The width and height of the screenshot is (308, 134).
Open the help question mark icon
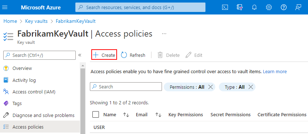(284, 8)
